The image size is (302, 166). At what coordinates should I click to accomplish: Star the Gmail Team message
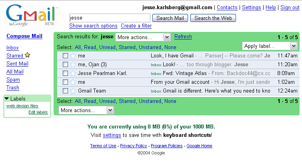click(73, 91)
